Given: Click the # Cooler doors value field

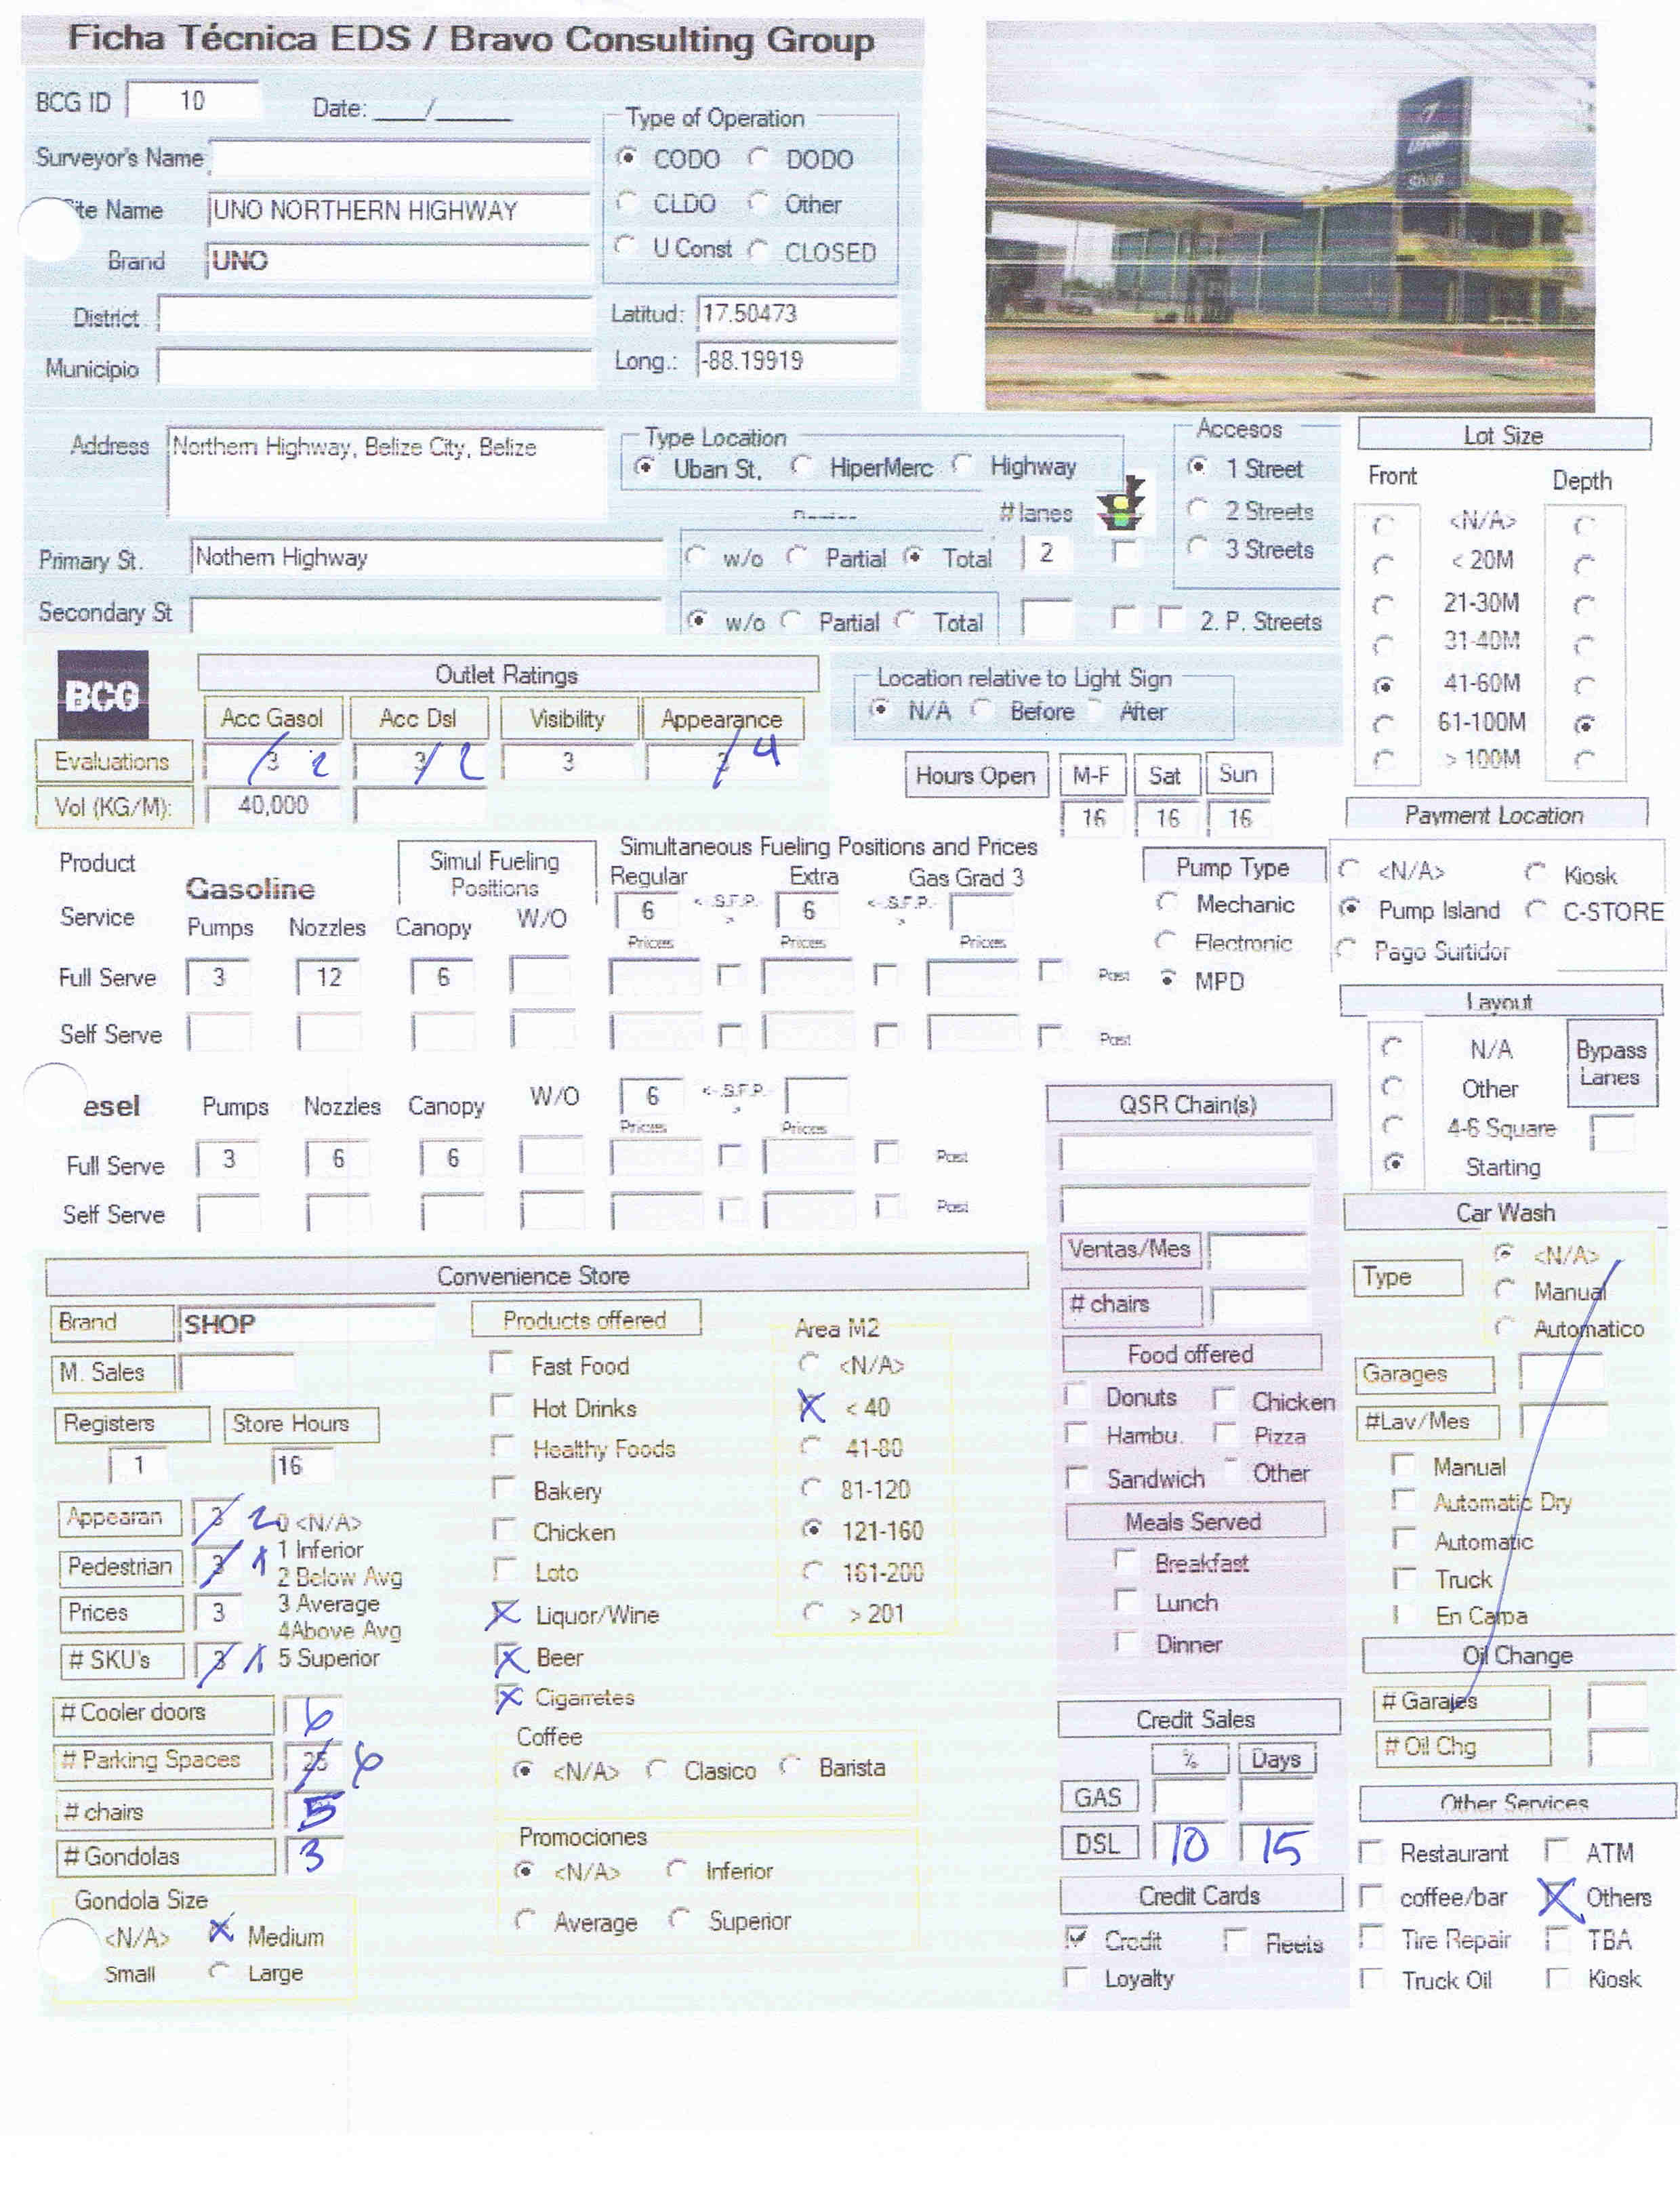Looking at the screenshot, I should 313,1715.
